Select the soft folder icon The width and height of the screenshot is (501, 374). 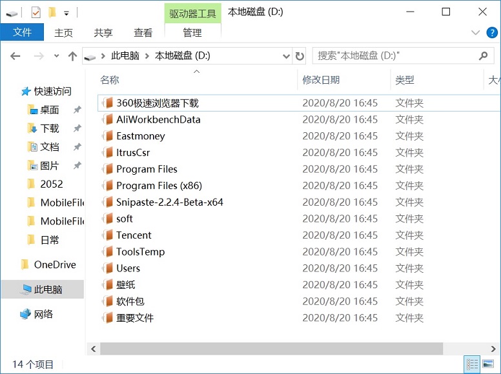point(108,219)
